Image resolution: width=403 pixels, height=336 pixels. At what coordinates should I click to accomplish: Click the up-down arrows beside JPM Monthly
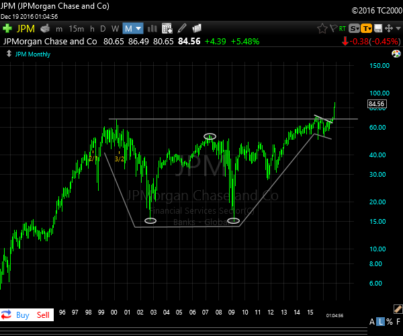(x=9, y=54)
